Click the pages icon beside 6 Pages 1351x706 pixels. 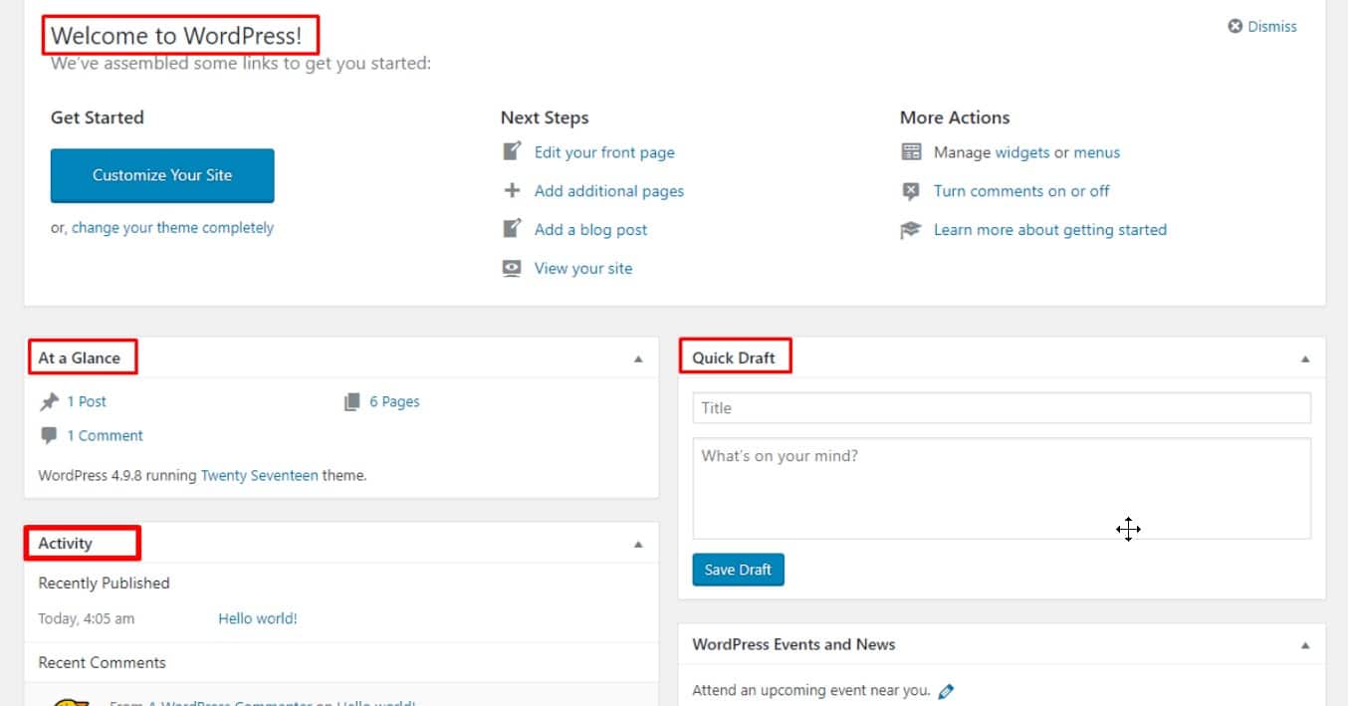click(352, 400)
